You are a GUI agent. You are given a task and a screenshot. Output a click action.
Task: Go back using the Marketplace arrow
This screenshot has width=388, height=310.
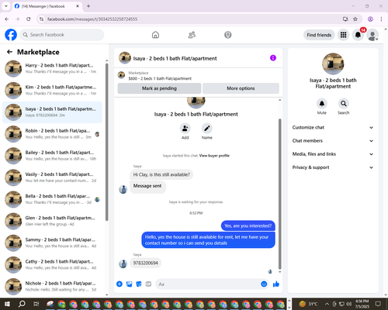pos(9,52)
